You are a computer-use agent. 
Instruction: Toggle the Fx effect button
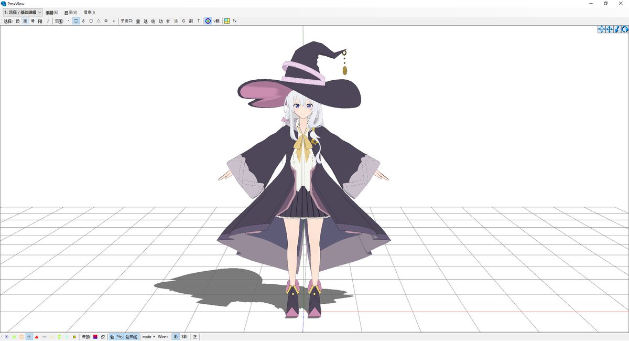pyautogui.click(x=234, y=21)
